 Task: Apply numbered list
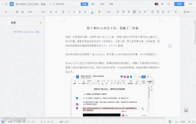[176, 12]
